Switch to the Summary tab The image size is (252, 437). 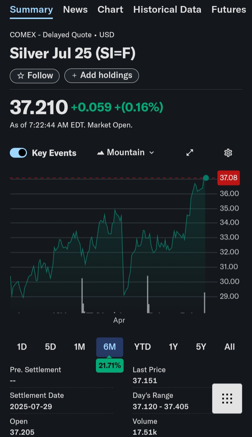[x=31, y=9]
